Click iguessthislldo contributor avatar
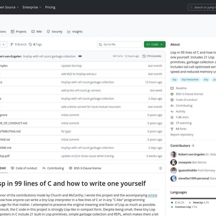The image size is (216, 216). coord(173,170)
